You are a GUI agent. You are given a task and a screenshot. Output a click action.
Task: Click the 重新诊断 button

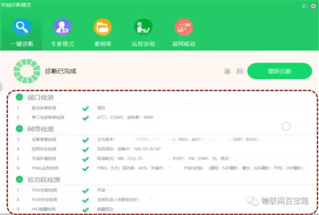click(x=279, y=72)
